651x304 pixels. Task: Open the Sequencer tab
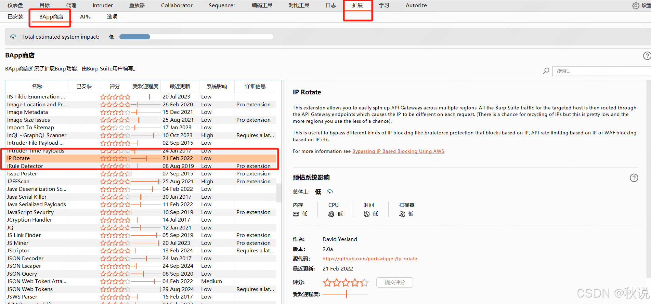pos(222,5)
